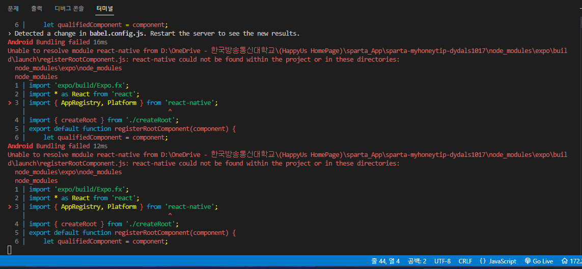This screenshot has width=582, height=269.
Task: Click 'Android Bundling failed 16ms' line
Action: pos(58,42)
